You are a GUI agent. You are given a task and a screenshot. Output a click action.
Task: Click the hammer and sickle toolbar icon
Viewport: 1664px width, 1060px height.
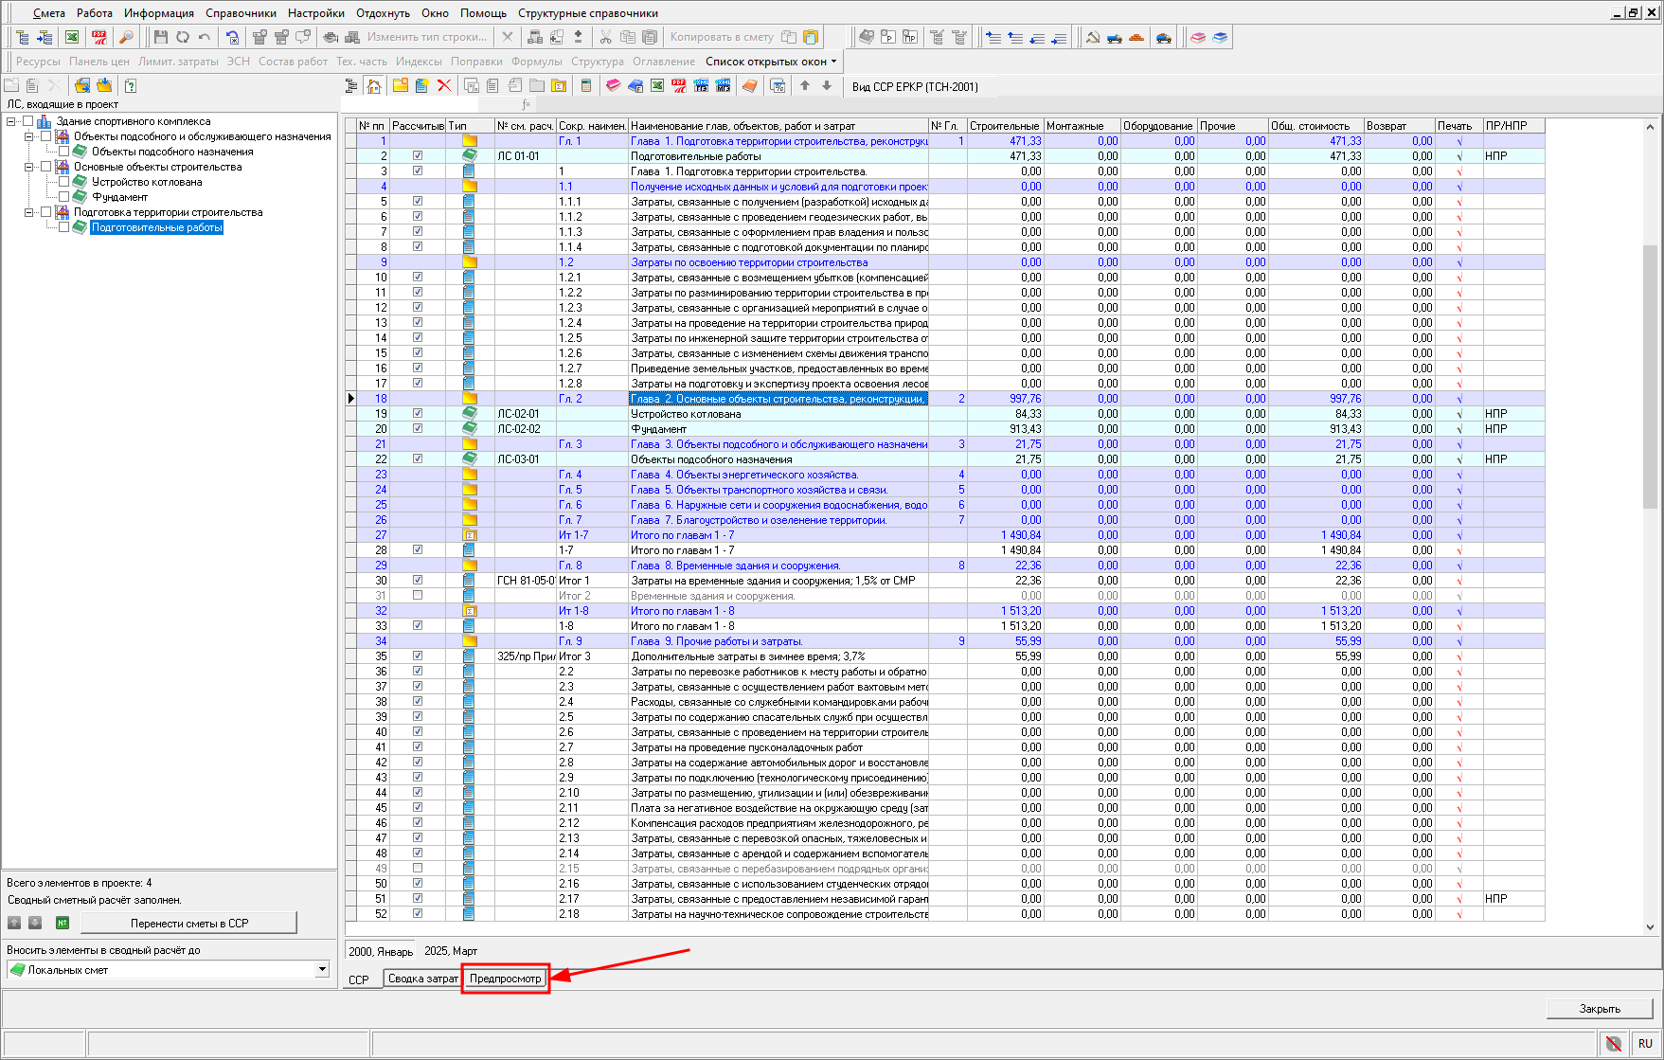1092,37
